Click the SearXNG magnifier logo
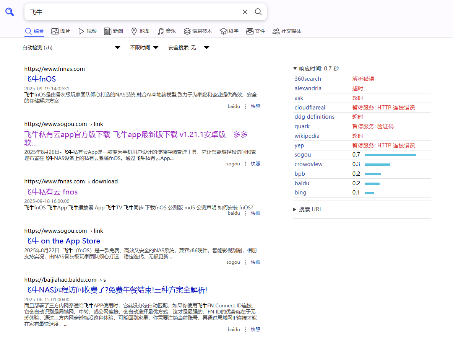The height and width of the screenshot is (338, 453). (x=10, y=12)
